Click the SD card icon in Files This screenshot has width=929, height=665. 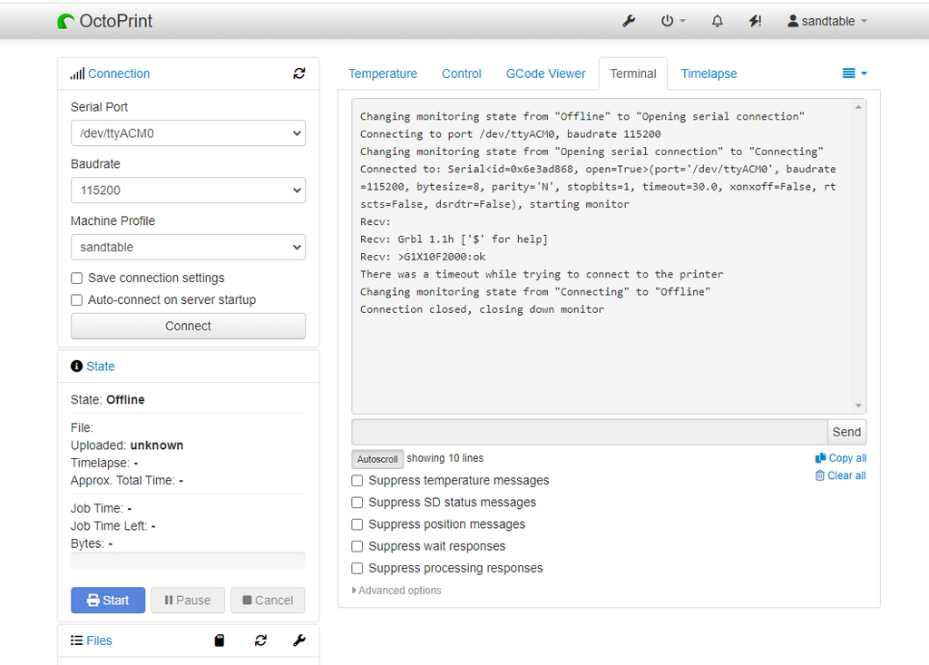click(220, 641)
